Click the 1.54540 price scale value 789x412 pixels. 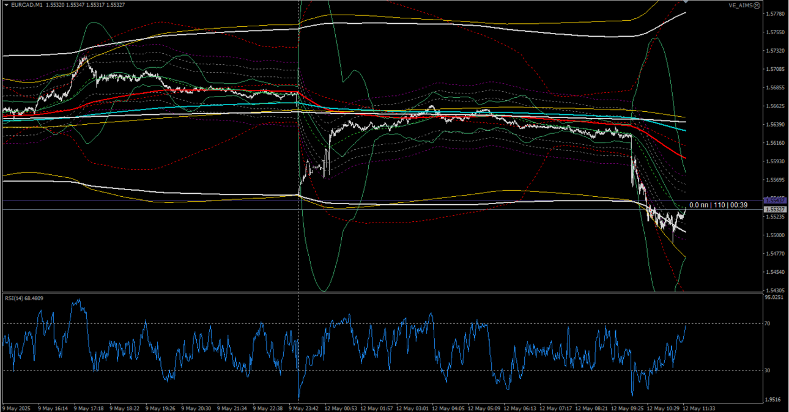tap(776, 271)
